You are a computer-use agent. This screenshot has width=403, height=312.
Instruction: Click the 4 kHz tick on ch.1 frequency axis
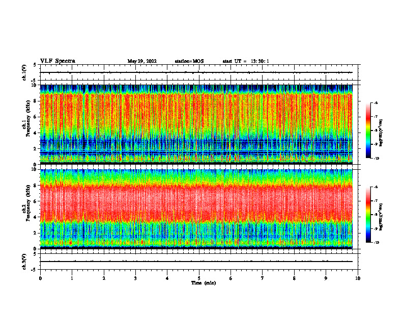coord(35,133)
